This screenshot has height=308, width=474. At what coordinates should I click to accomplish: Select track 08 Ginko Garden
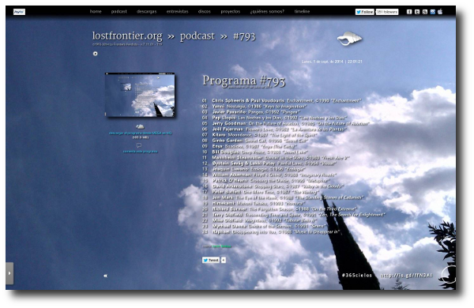(x=255, y=141)
